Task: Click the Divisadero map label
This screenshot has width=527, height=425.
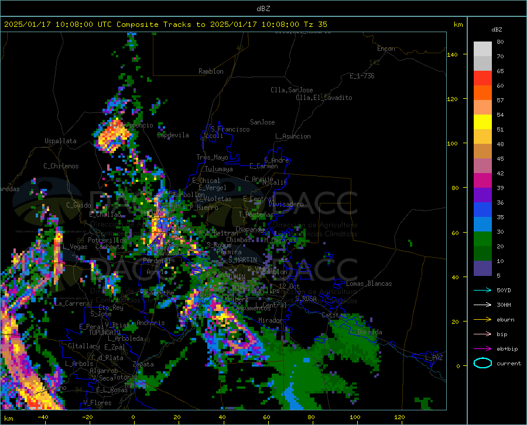Action: point(286,204)
